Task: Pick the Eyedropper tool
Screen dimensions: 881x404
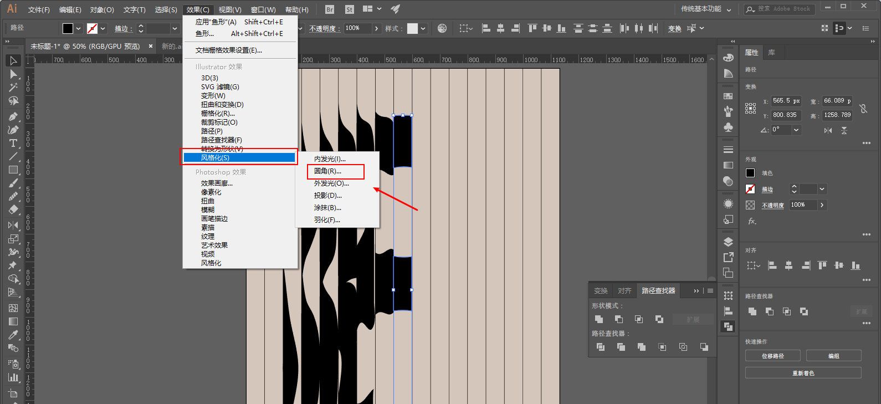Action: point(13,335)
